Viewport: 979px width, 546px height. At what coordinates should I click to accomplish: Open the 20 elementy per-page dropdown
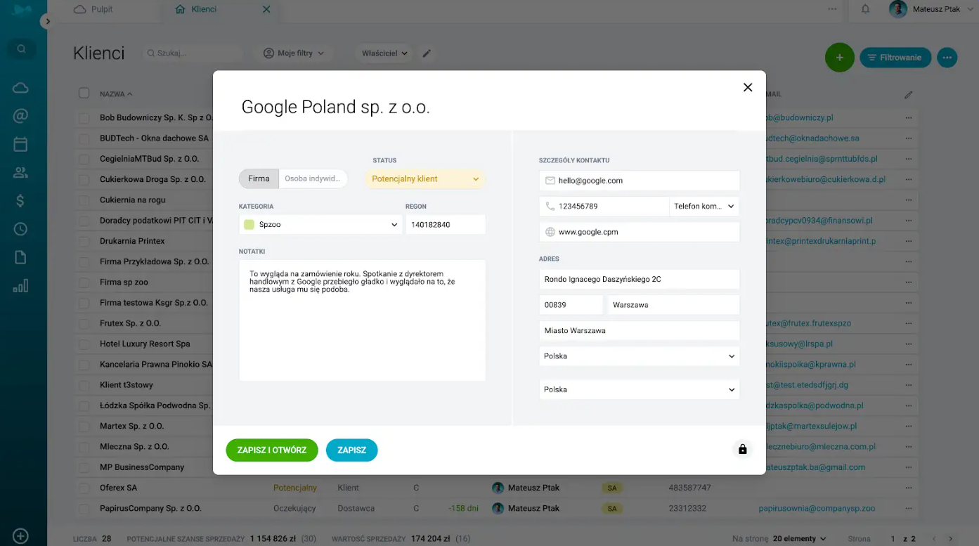(x=800, y=539)
